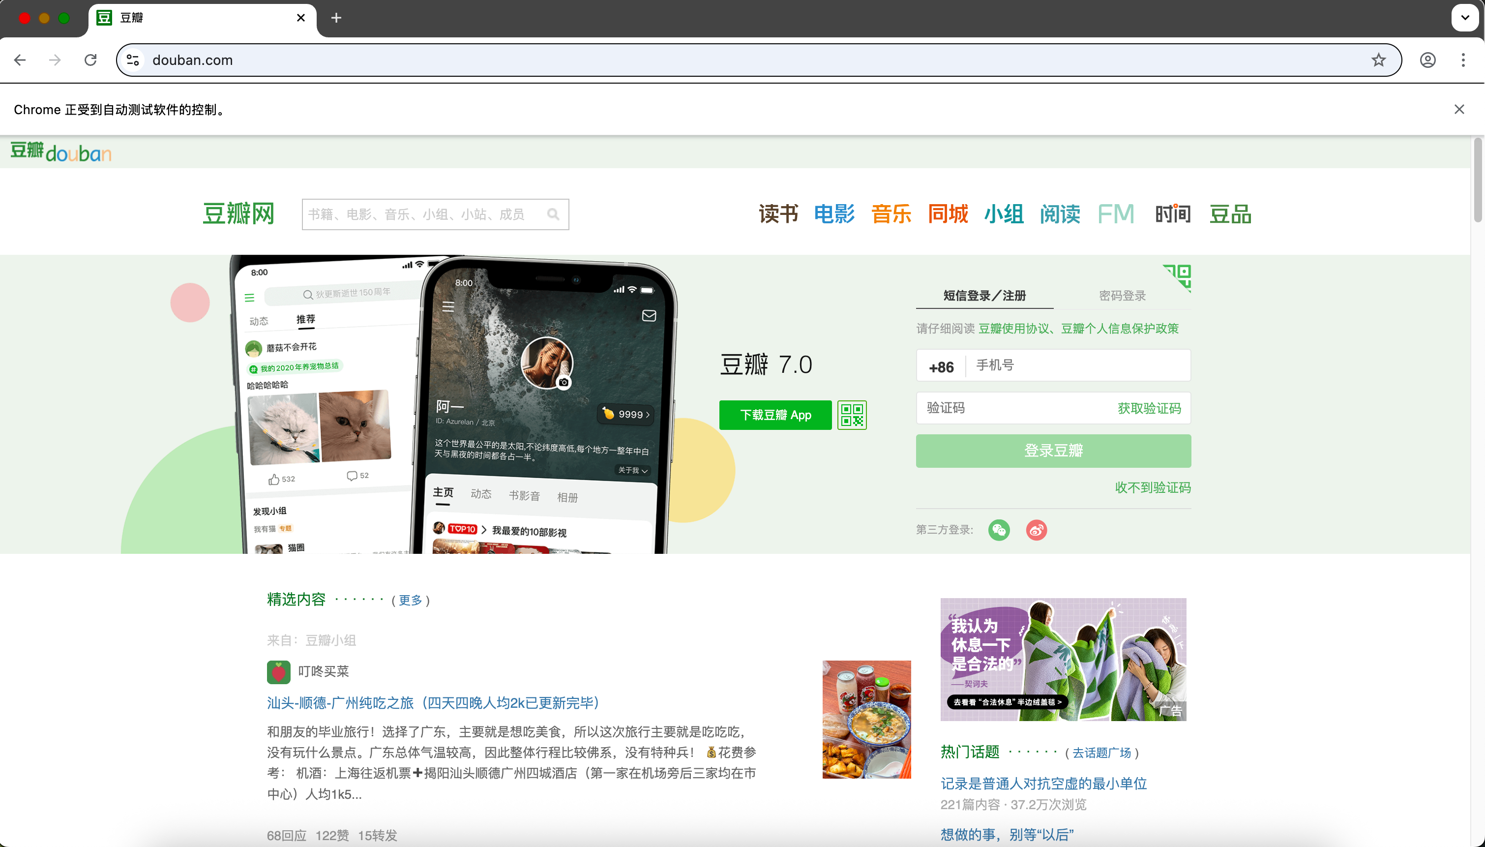Click the douban logo in top banner
The height and width of the screenshot is (847, 1485).
coord(61,152)
